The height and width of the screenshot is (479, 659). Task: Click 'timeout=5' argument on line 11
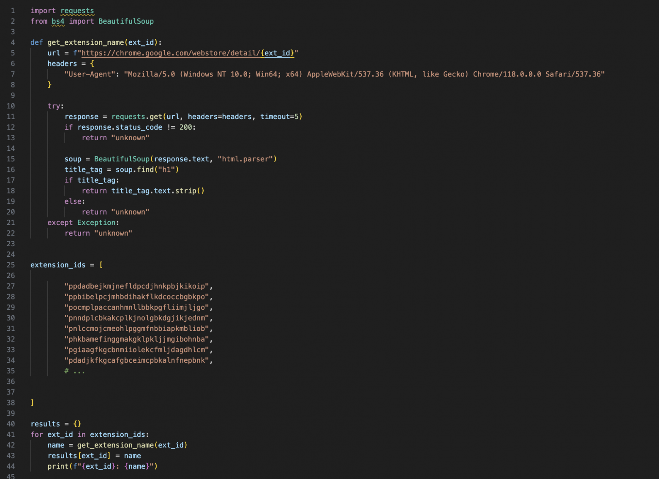[x=279, y=117]
